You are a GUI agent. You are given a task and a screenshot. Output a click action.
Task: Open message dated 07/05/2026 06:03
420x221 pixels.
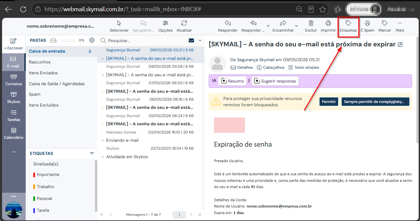tap(151, 87)
